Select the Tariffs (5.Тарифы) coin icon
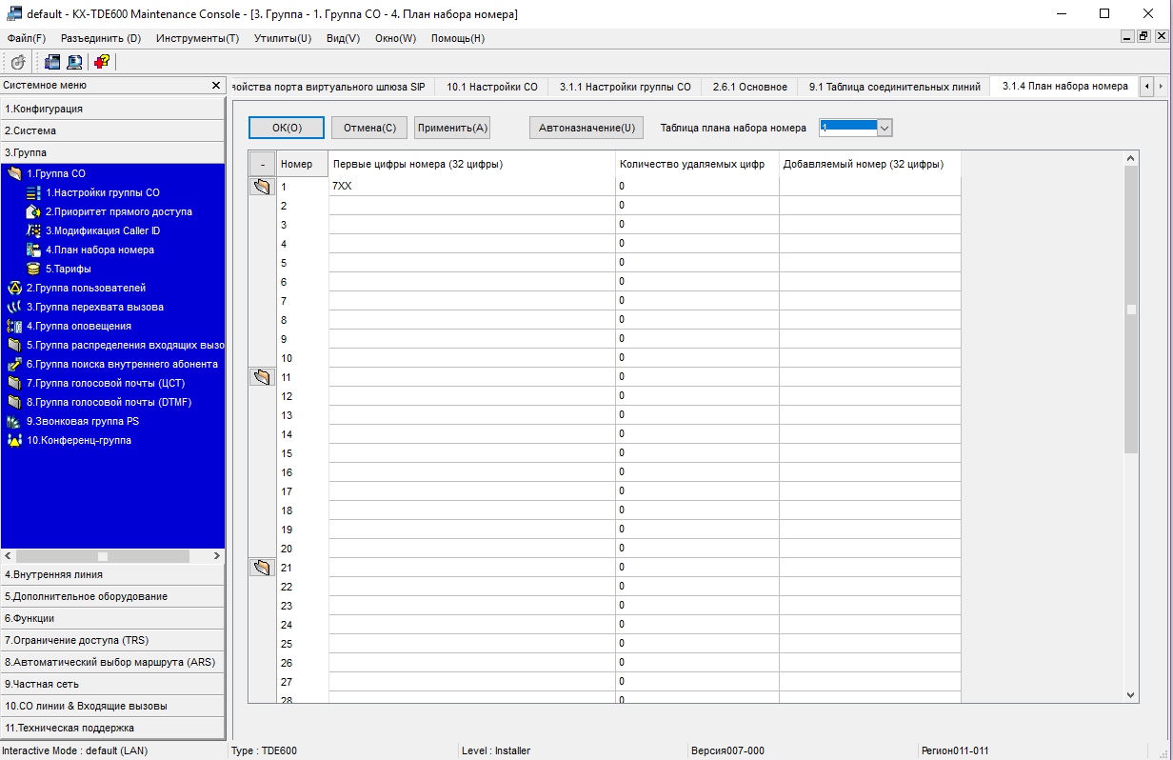The height and width of the screenshot is (760, 1173). tap(33, 269)
